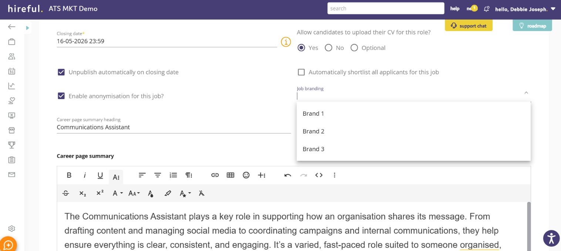Expand the sidebar with the teal arrow
The height and width of the screenshot is (251, 561).
(28, 28)
